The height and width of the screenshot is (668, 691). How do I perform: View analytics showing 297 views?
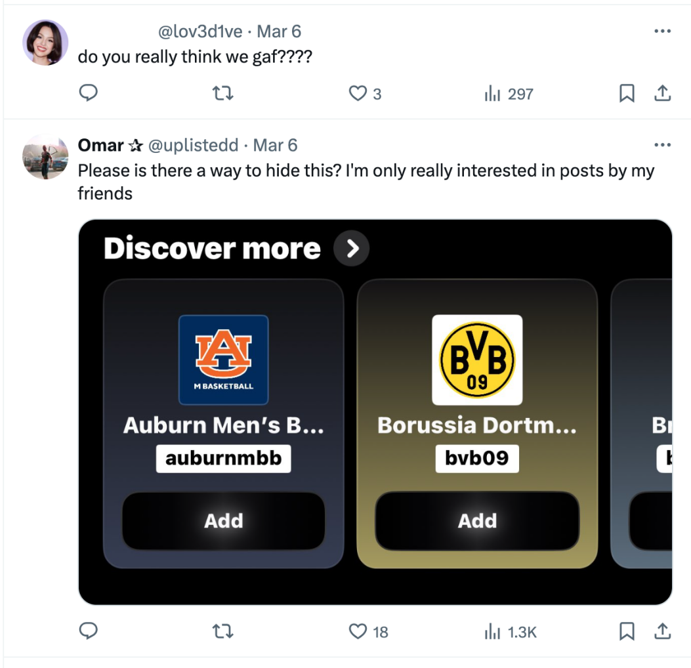[x=509, y=94]
